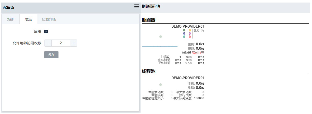Click the blue request rate sparkline
The width and height of the screenshot is (312, 114).
click(x=159, y=46)
